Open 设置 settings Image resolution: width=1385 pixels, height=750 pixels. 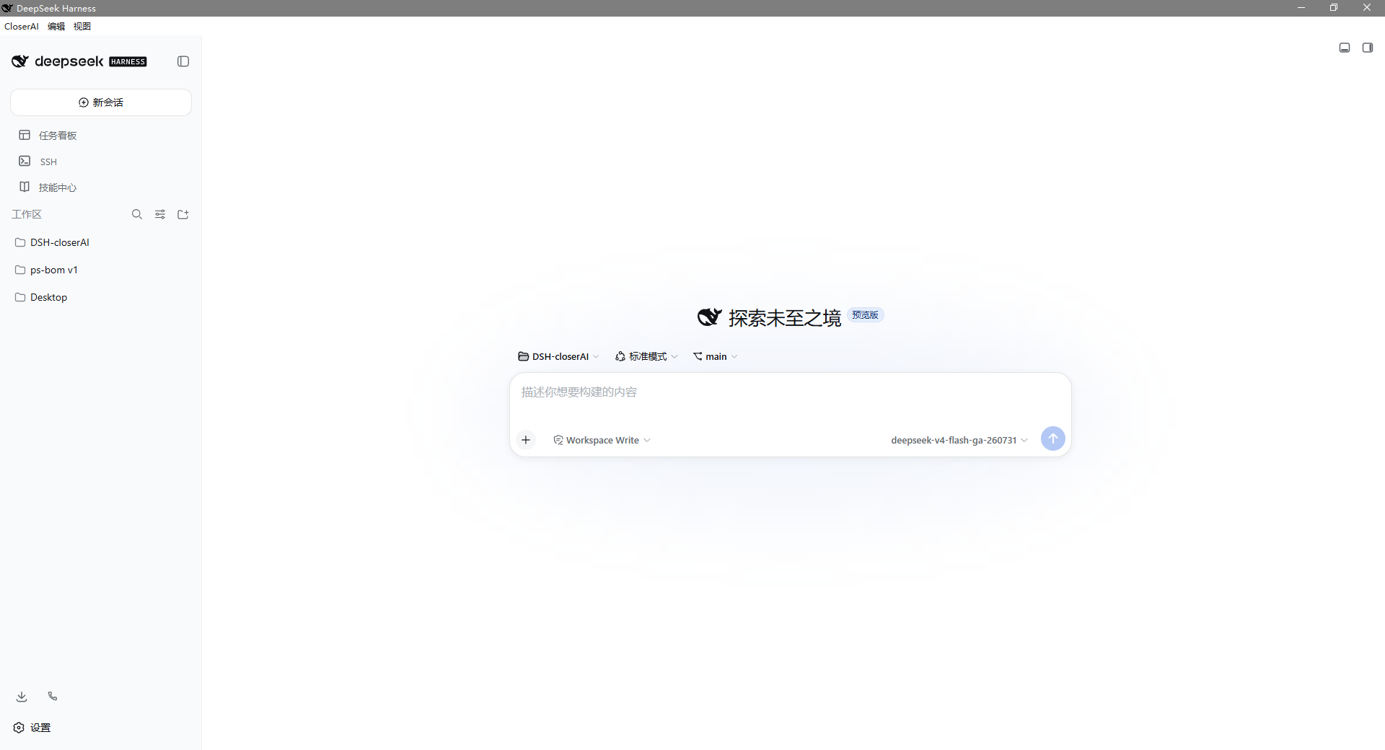point(32,728)
